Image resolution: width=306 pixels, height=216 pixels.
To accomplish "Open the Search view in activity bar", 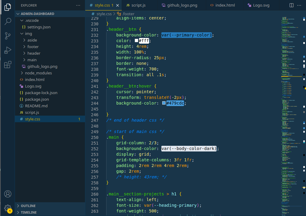I will click(x=8, y=21).
